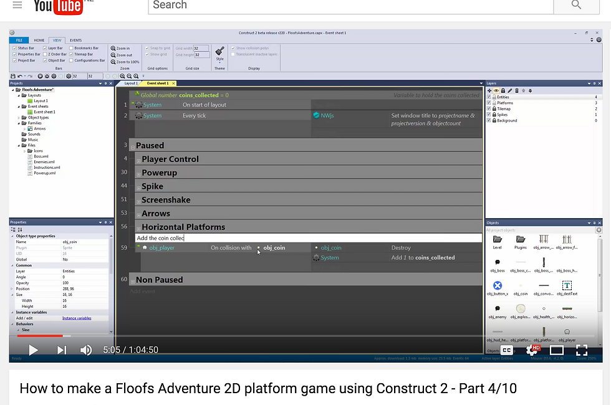
Task: Click Zoom in on the View ribbon
Action: (120, 49)
